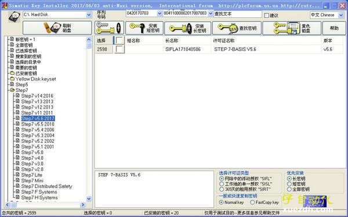
Task: Click the Simatic app icon in title bar
Action: click(x=5, y=5)
